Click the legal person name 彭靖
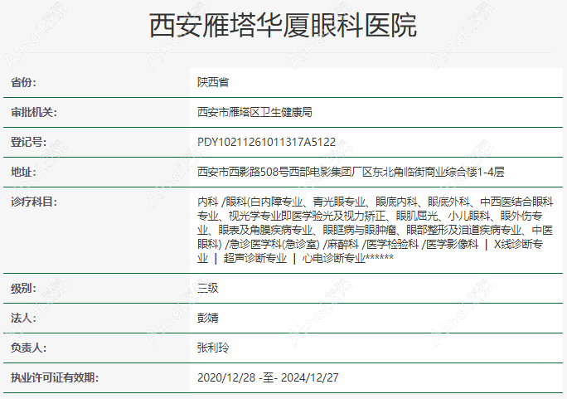Viewport: 567px width, 399px height. [x=207, y=319]
